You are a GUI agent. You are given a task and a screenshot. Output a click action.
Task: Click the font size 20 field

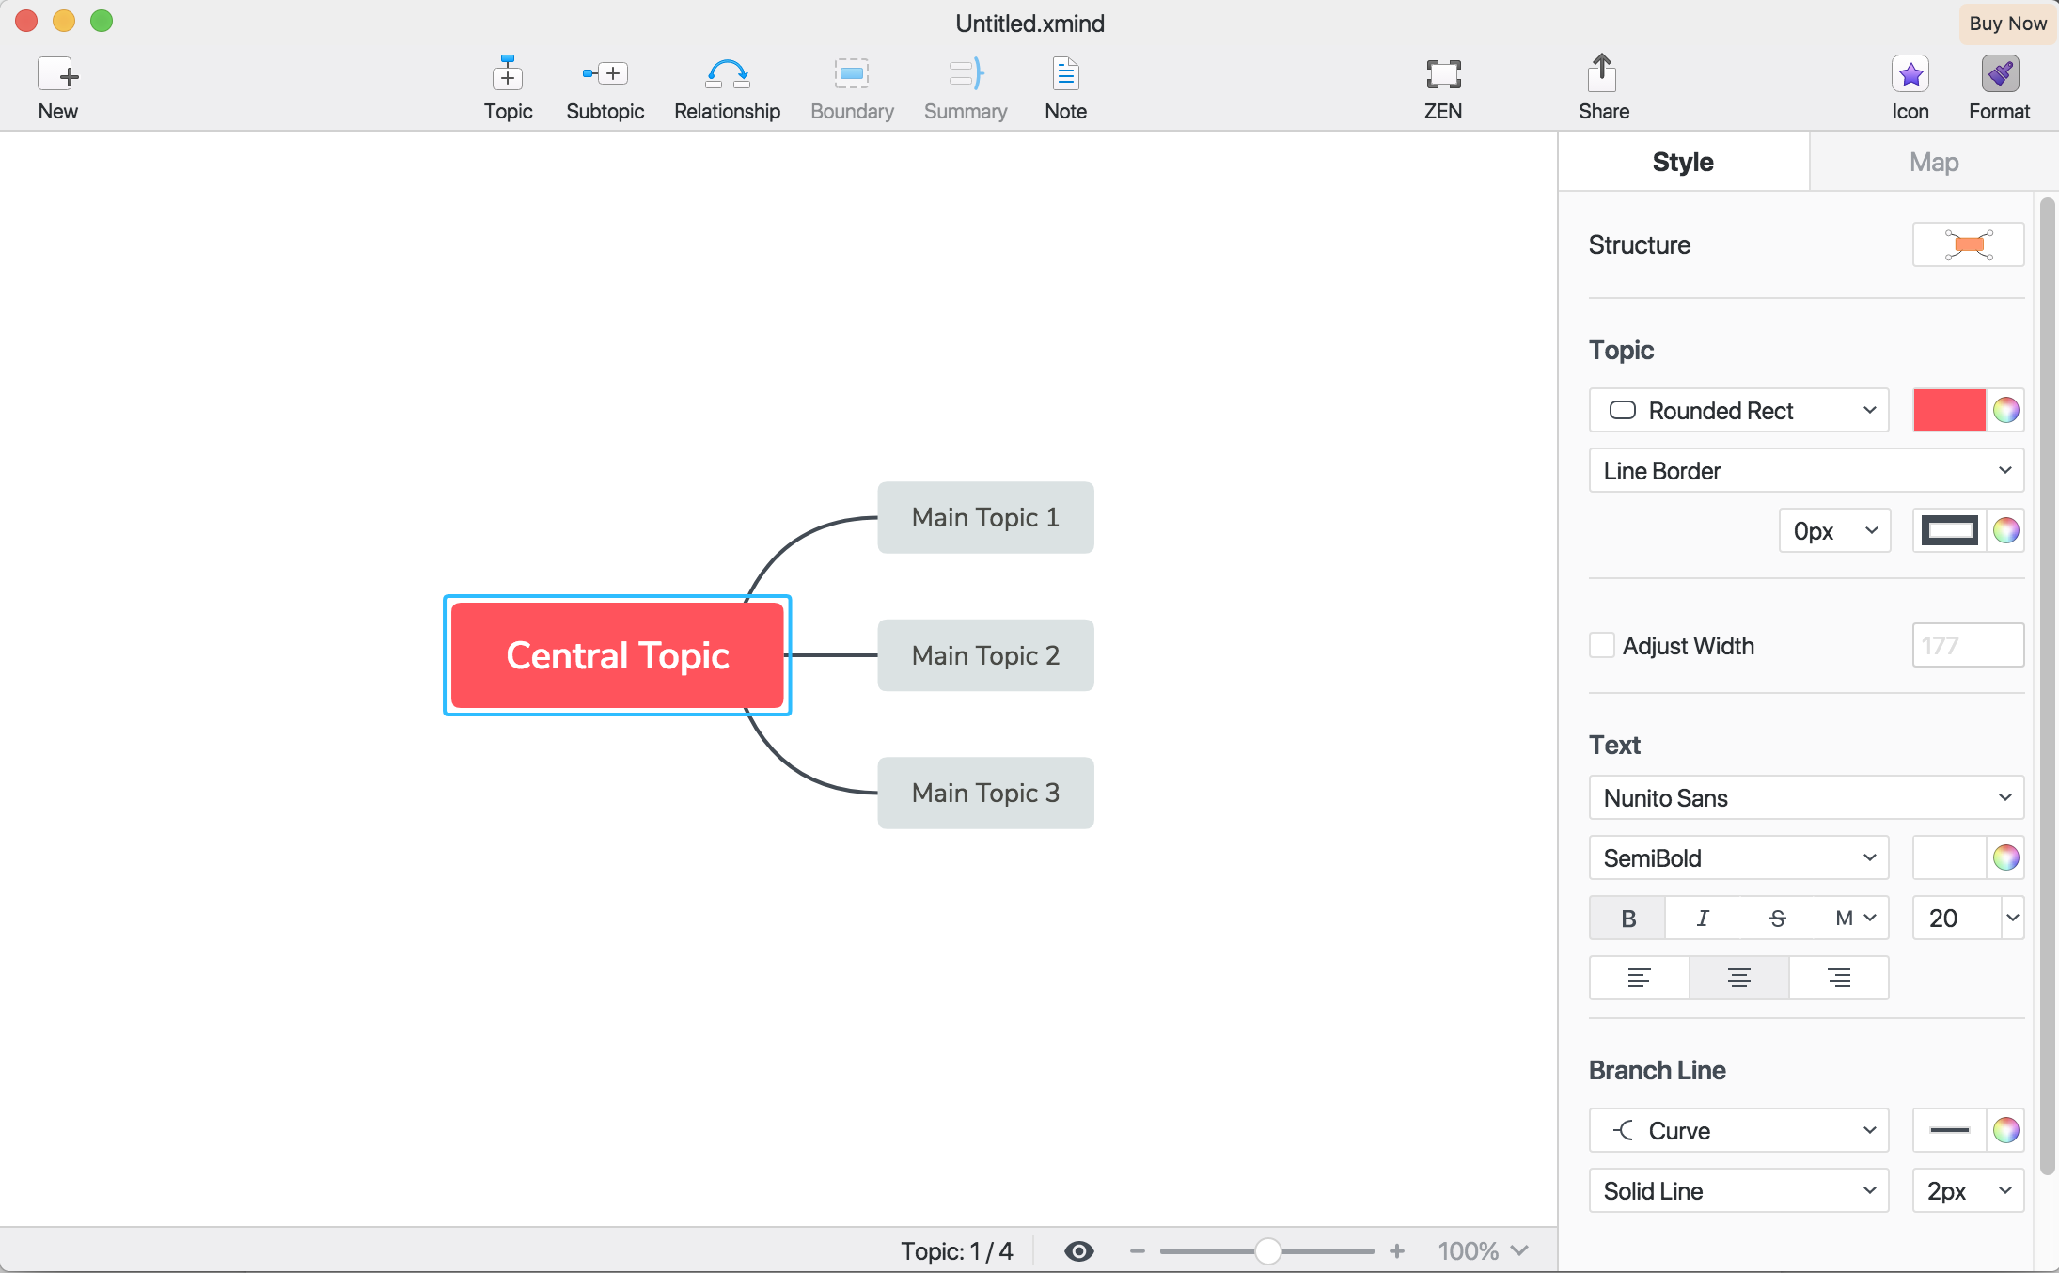[1957, 918]
